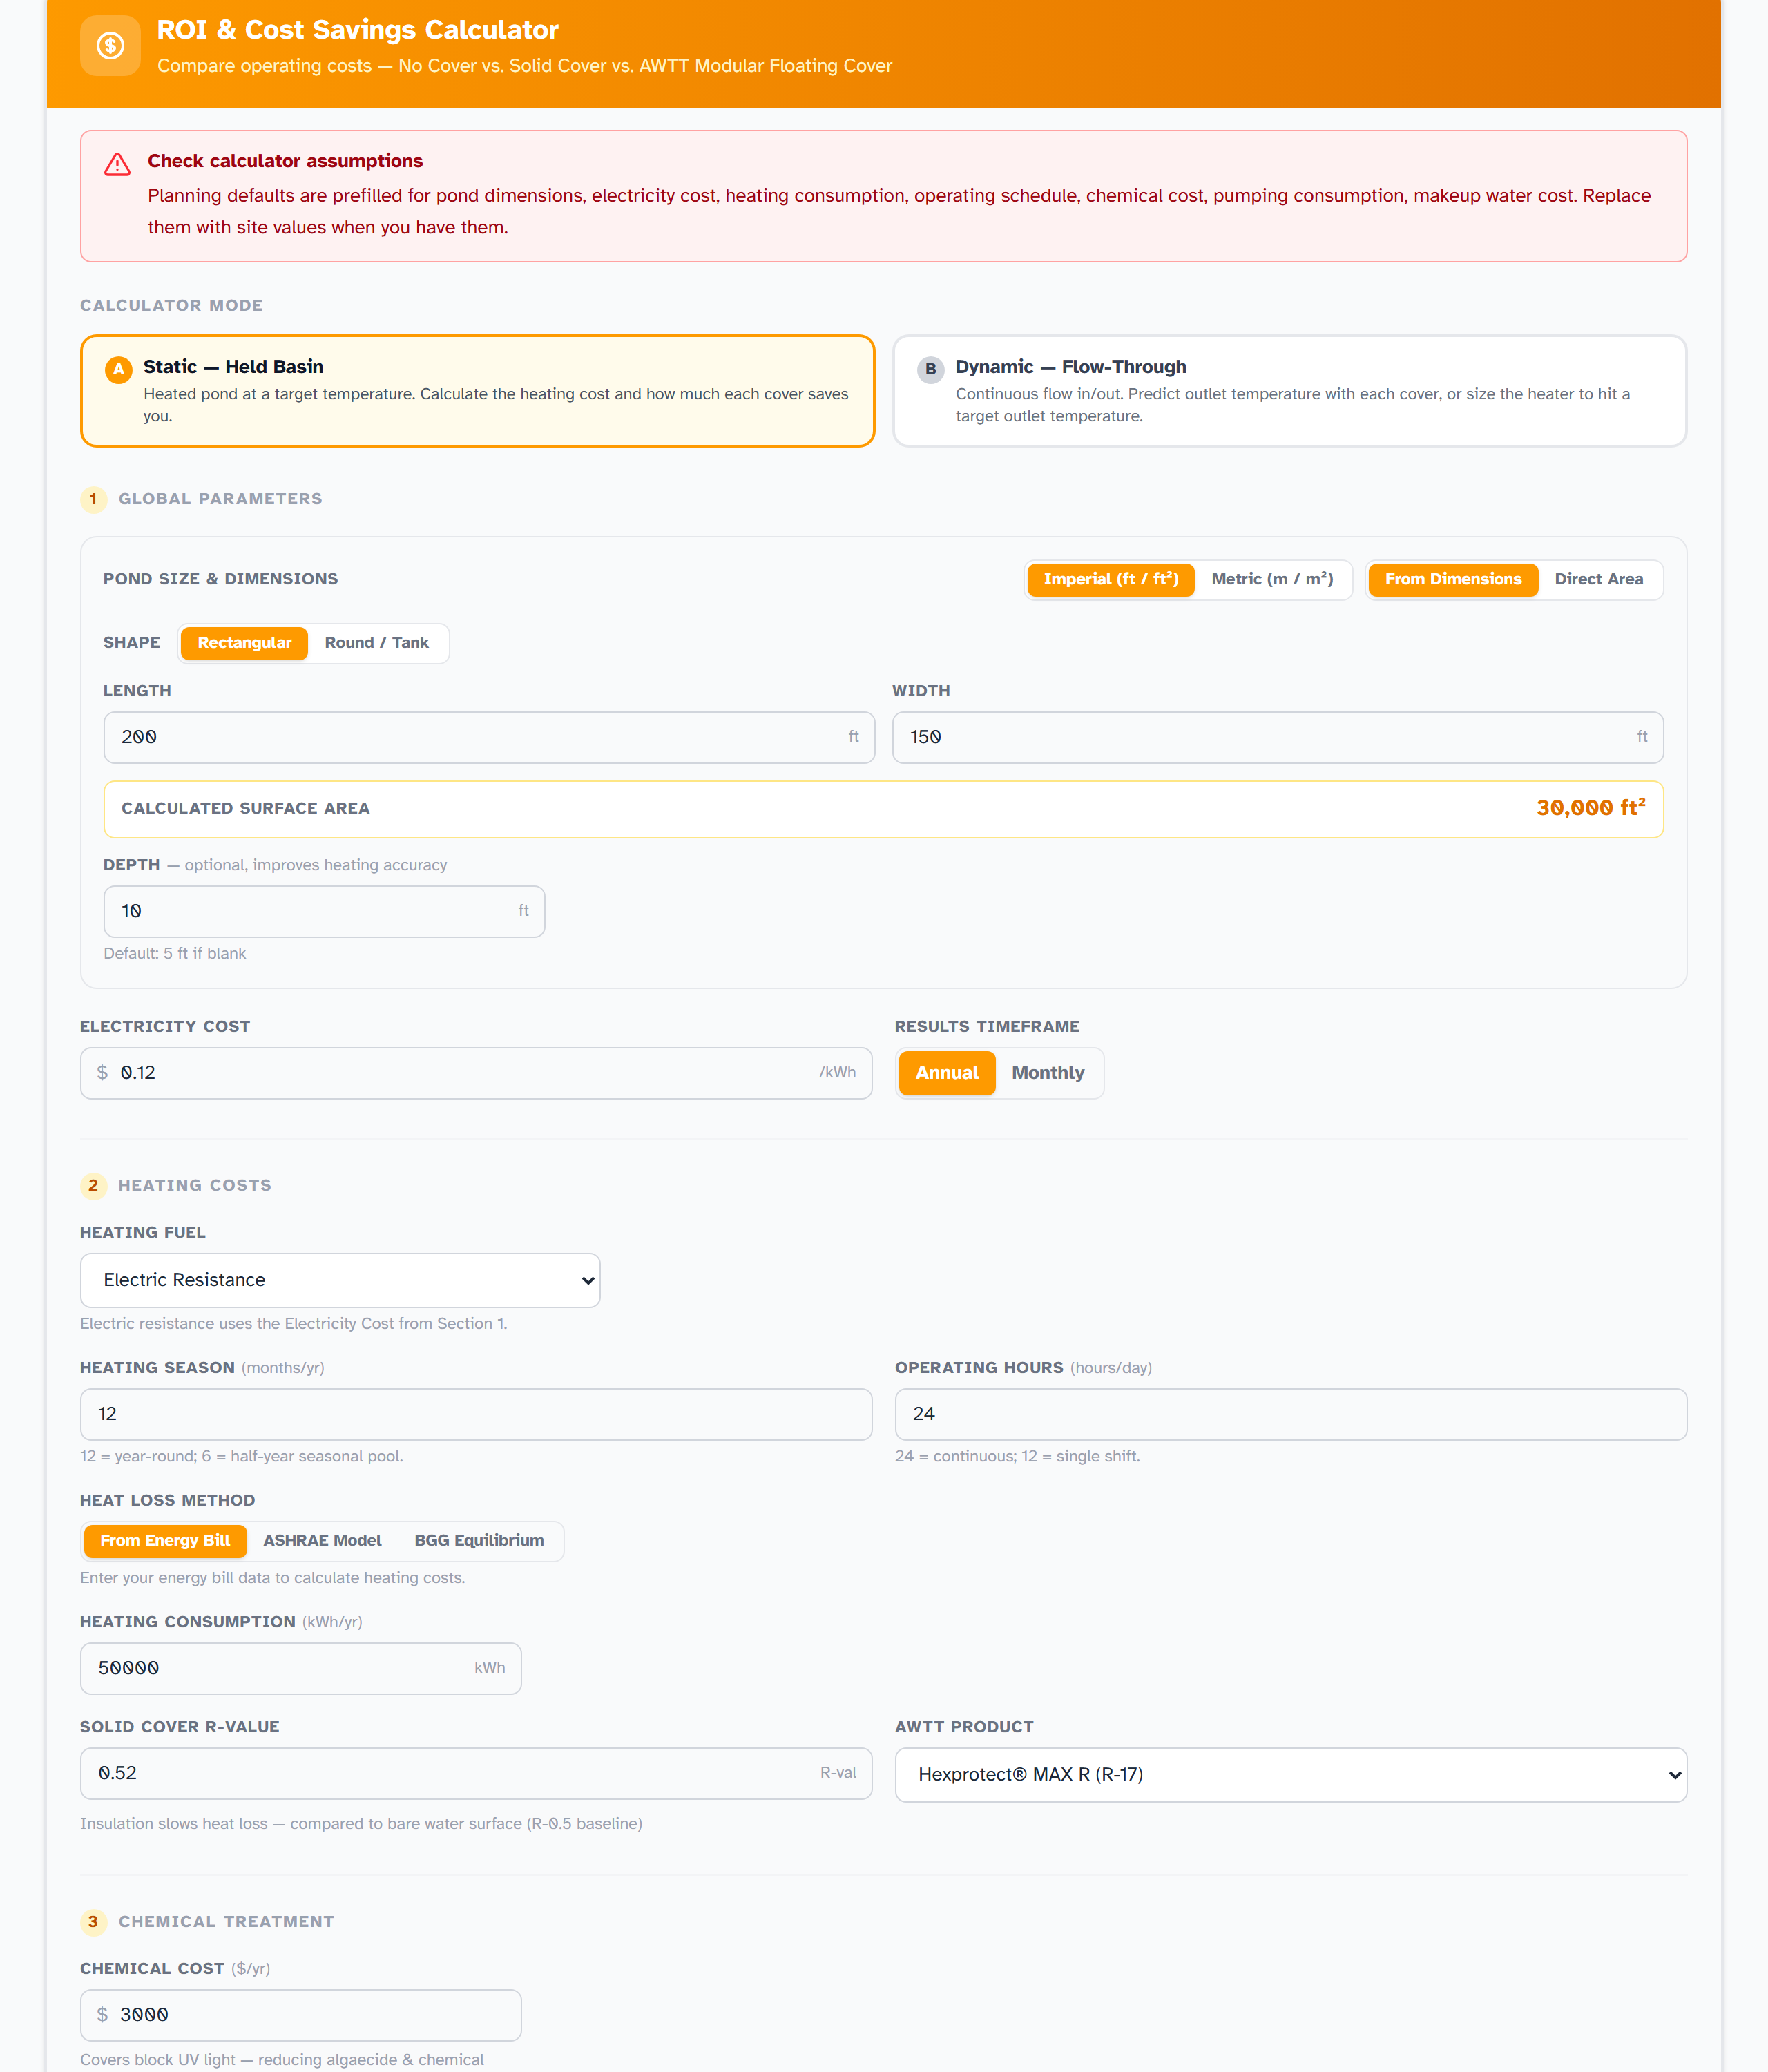Image resolution: width=1768 pixels, height=2072 pixels.
Task: Switch units to Metric (m / m²)
Action: (1272, 579)
